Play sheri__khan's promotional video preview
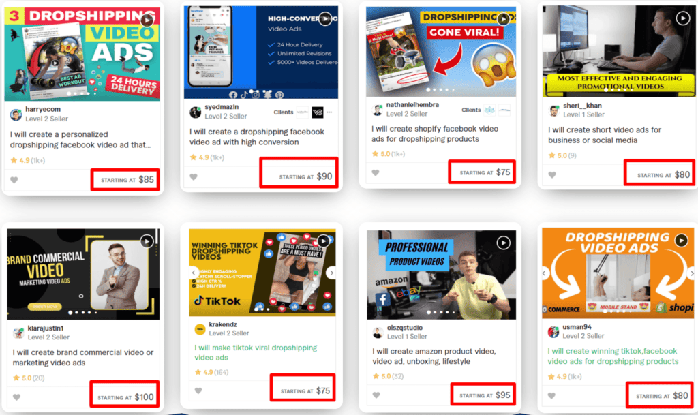Screen dimensions: 698x415 [x=682, y=18]
